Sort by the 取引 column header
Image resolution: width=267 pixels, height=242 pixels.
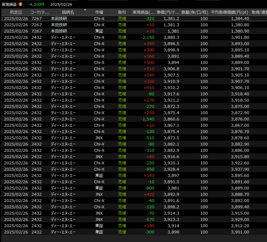point(122,12)
